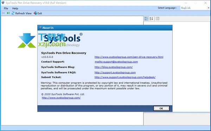
Task: Click the 'Submit Ticket:' label
Action: 51,77
